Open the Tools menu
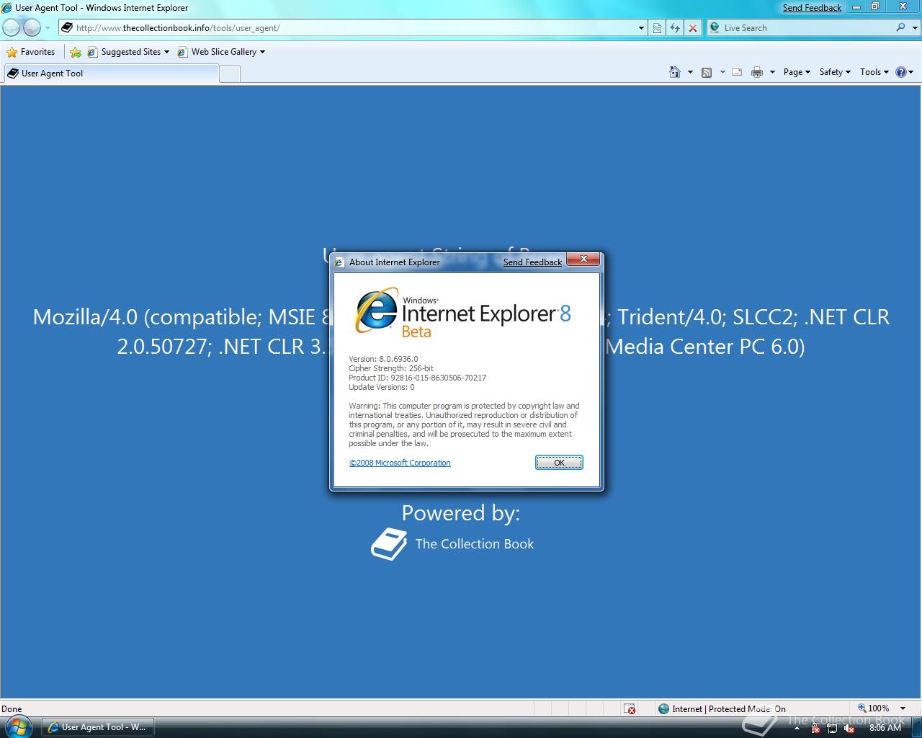 point(874,72)
